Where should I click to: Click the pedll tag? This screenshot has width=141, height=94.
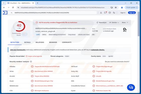pyautogui.click(x=38, y=34)
